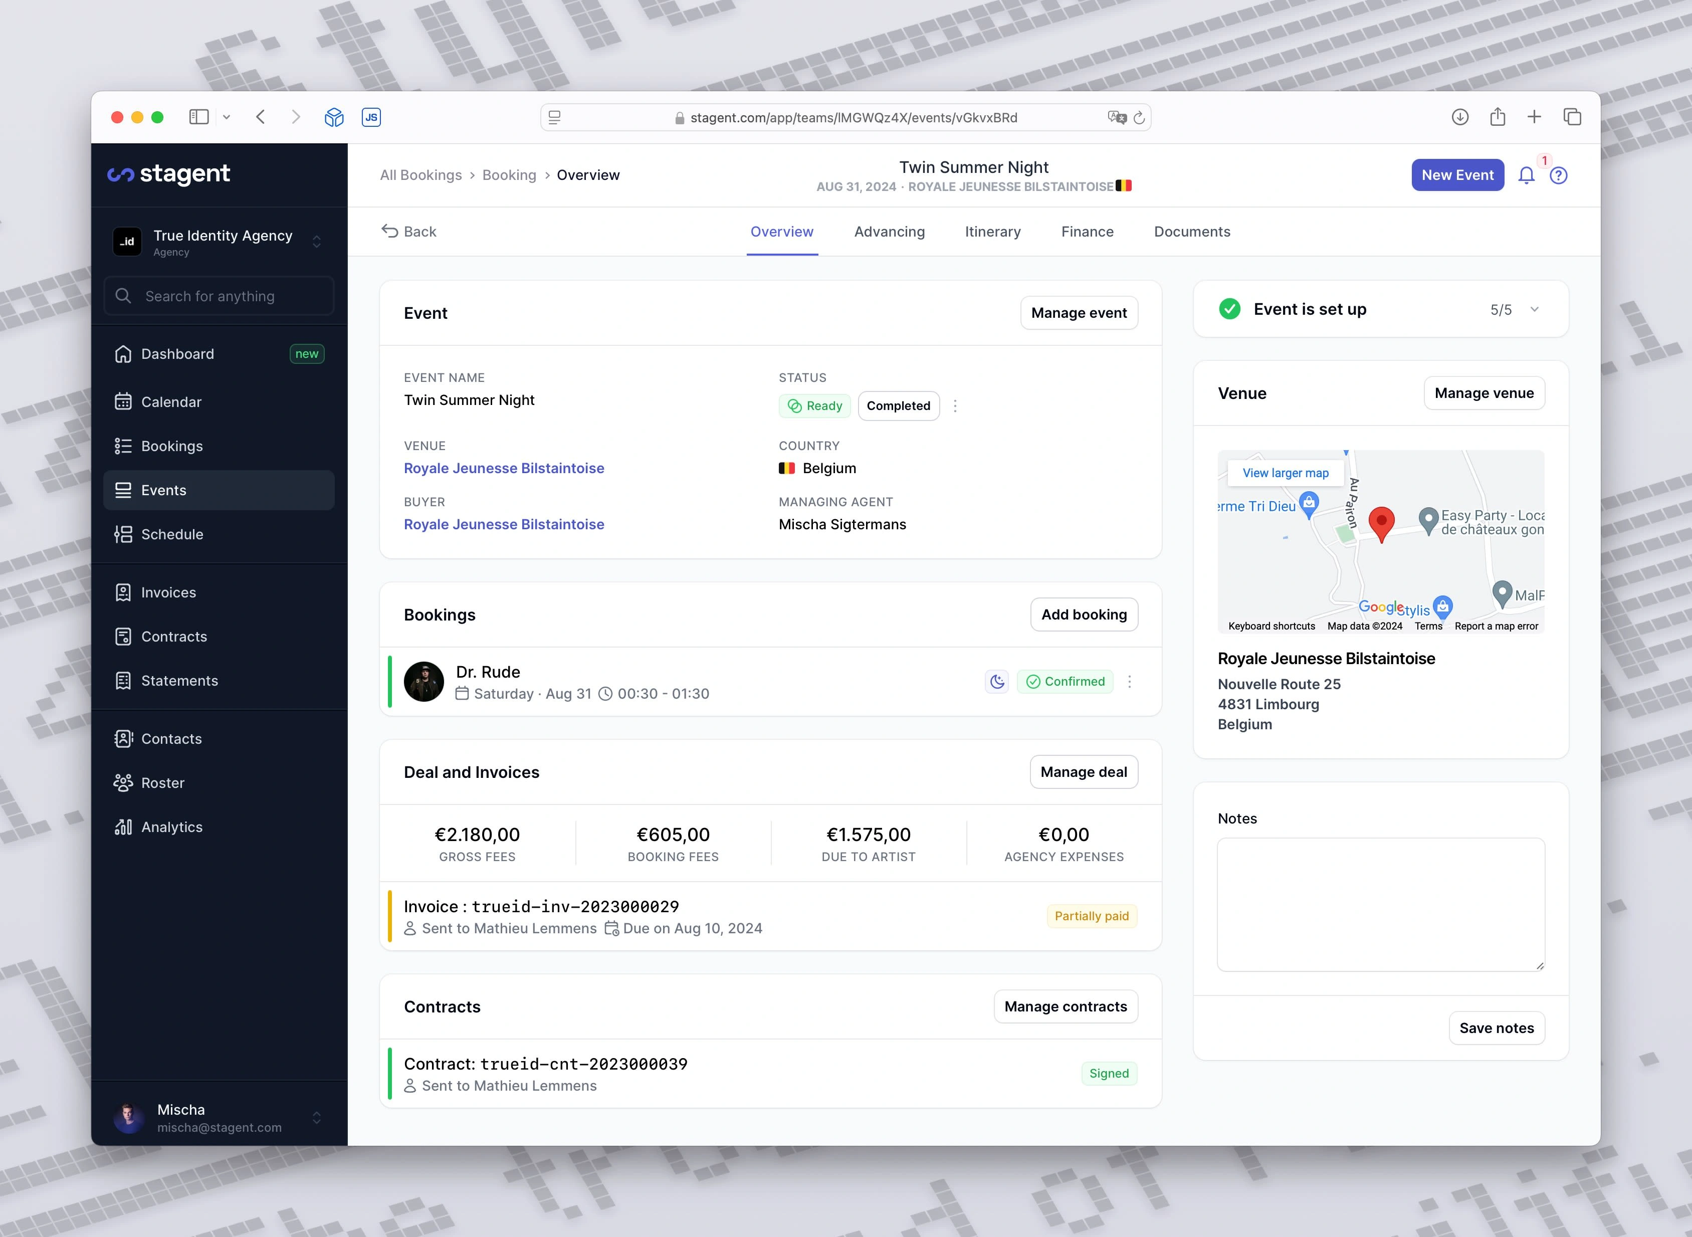Open Statements in the sidebar
The image size is (1692, 1237).
coord(180,681)
